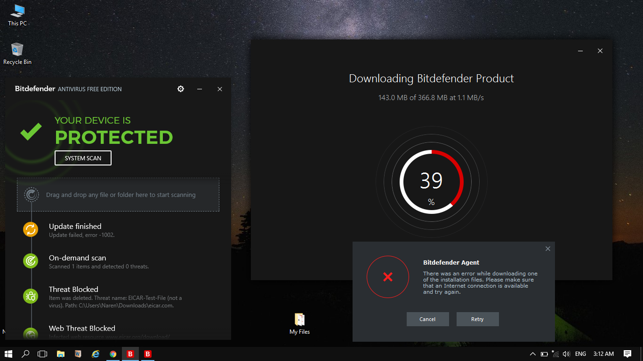Screen dimensions: 643x361
Task: Open the W document app taskbar icon
Action: coord(78,354)
